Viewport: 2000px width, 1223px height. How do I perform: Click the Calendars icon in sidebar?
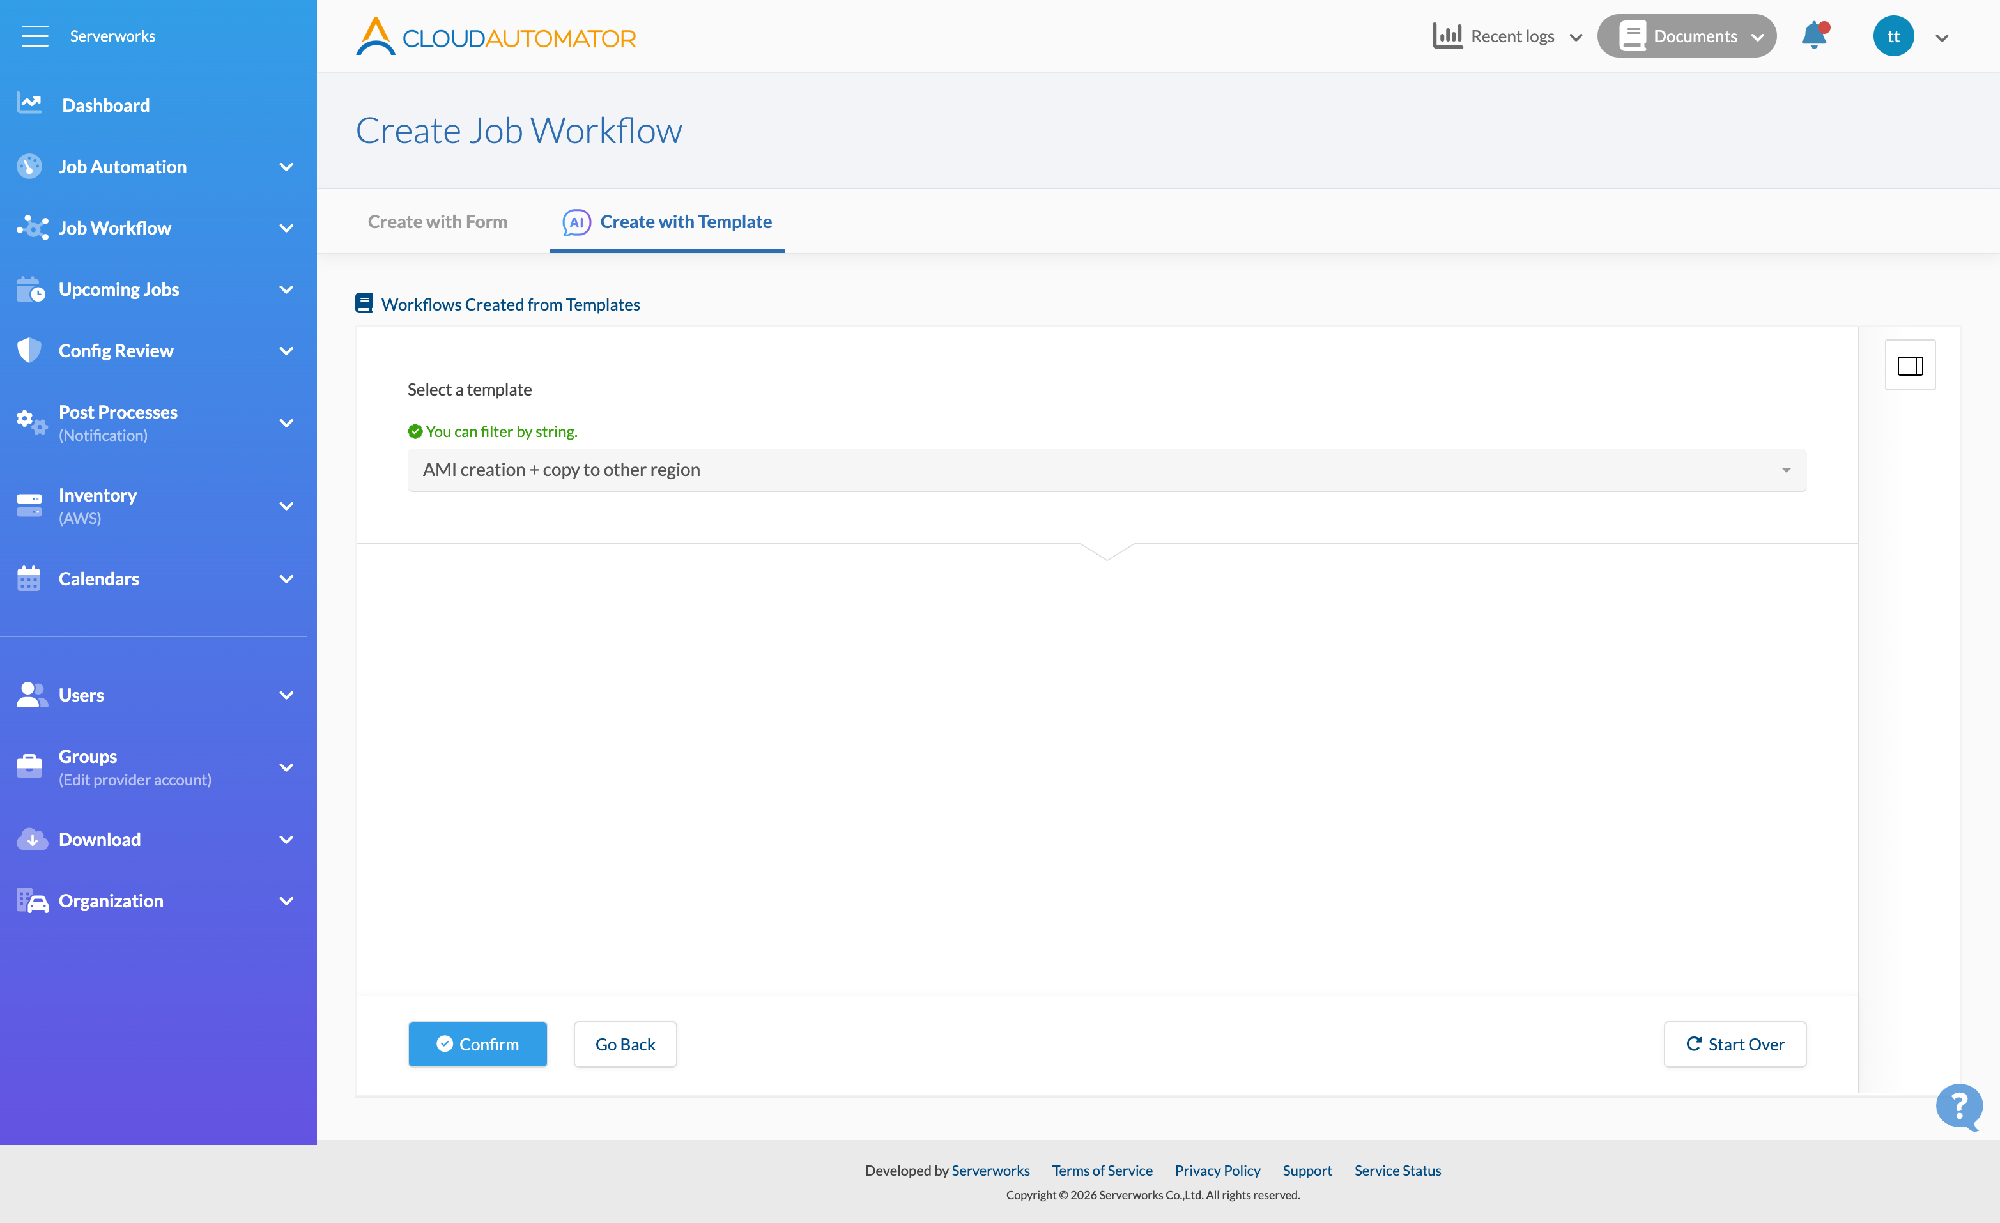[28, 579]
